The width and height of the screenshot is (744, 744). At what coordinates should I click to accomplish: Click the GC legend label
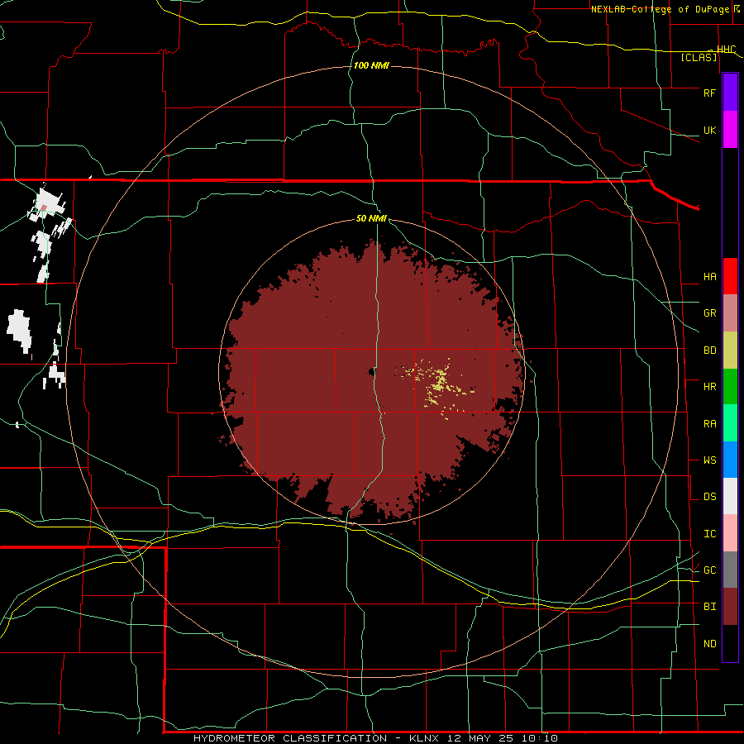[709, 570]
